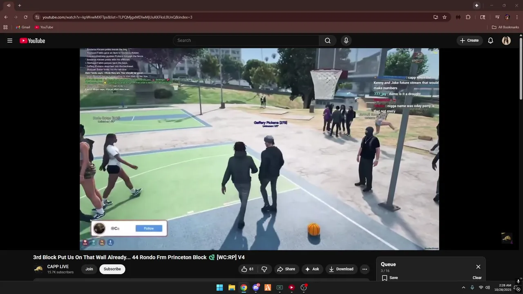Click the microphone tray icon

[x=472, y=287]
